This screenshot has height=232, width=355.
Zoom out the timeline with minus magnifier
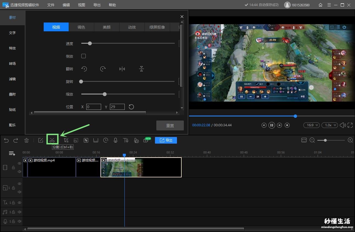tap(312, 140)
